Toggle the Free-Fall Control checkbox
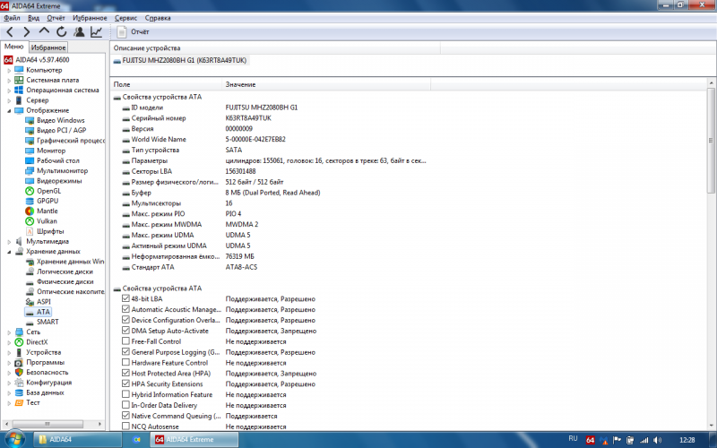Screen dimensions: 717x448 click(x=125, y=341)
